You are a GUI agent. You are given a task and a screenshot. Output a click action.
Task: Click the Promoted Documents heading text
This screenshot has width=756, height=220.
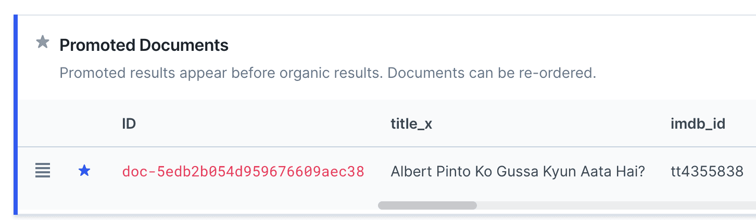144,45
